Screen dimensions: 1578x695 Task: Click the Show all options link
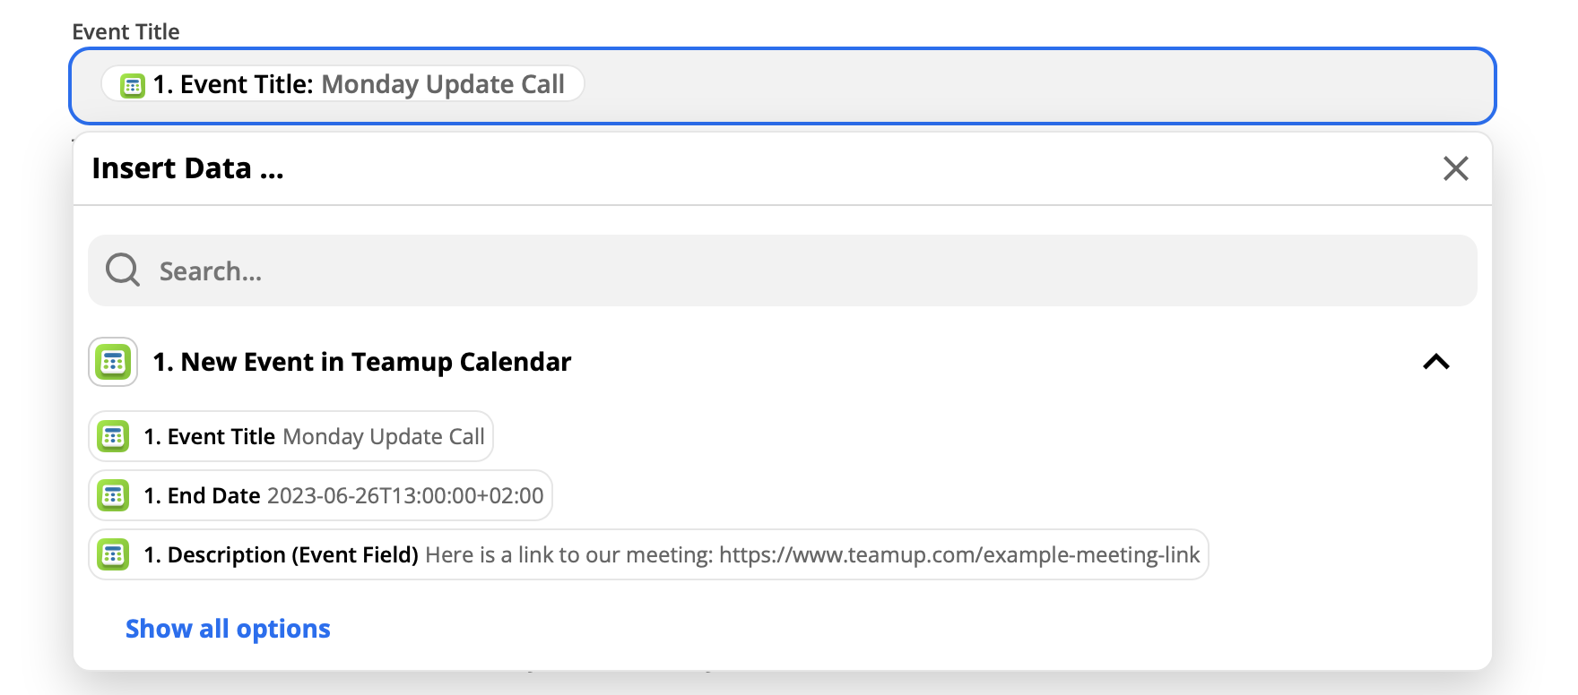click(x=228, y=629)
